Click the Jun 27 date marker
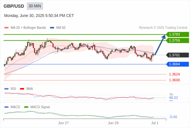The height and width of the screenshot is (128, 190). [x=63, y=123]
